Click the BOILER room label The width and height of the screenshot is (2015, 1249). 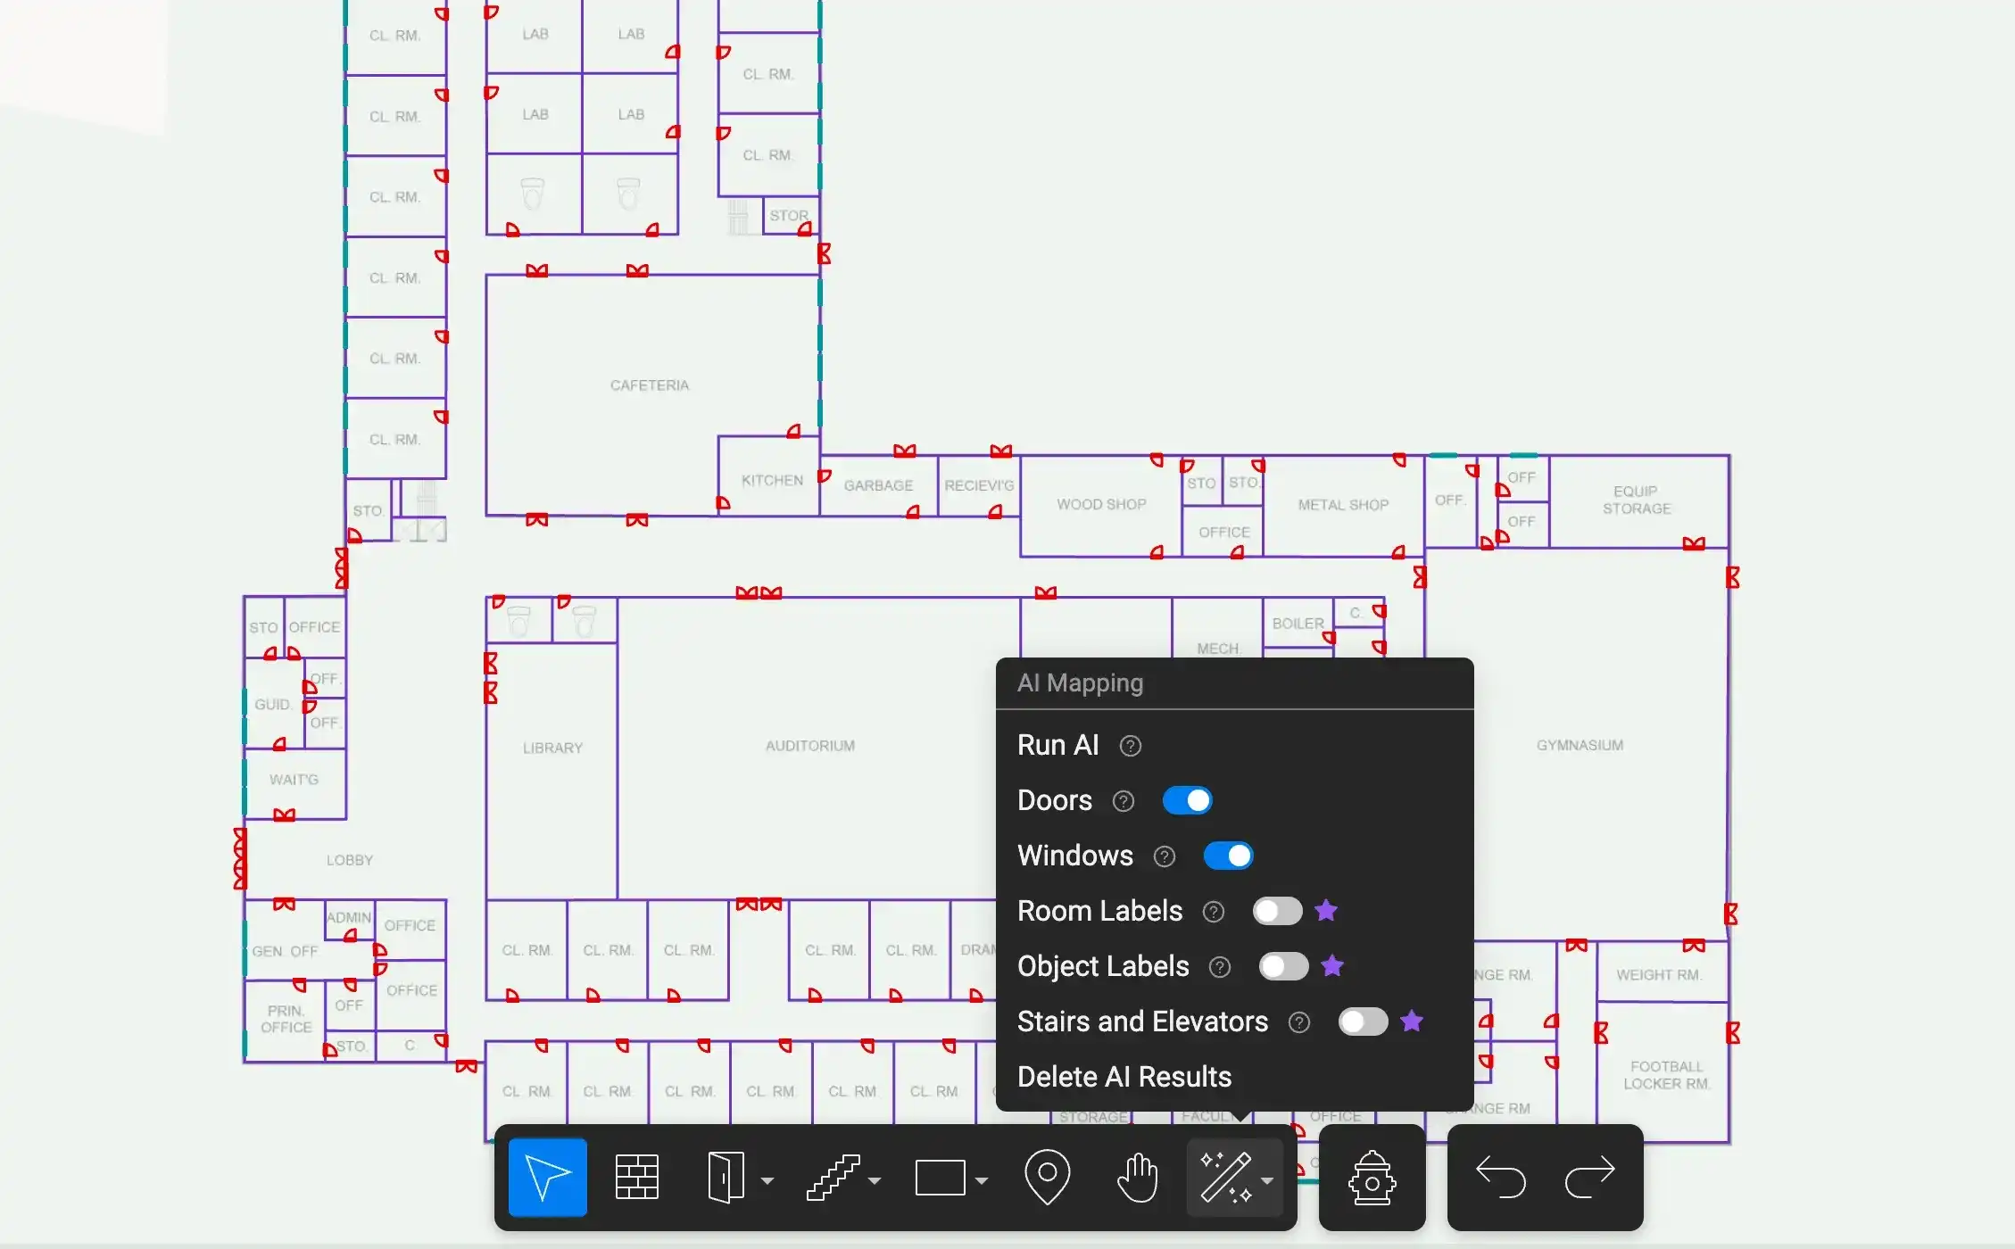(x=1298, y=624)
